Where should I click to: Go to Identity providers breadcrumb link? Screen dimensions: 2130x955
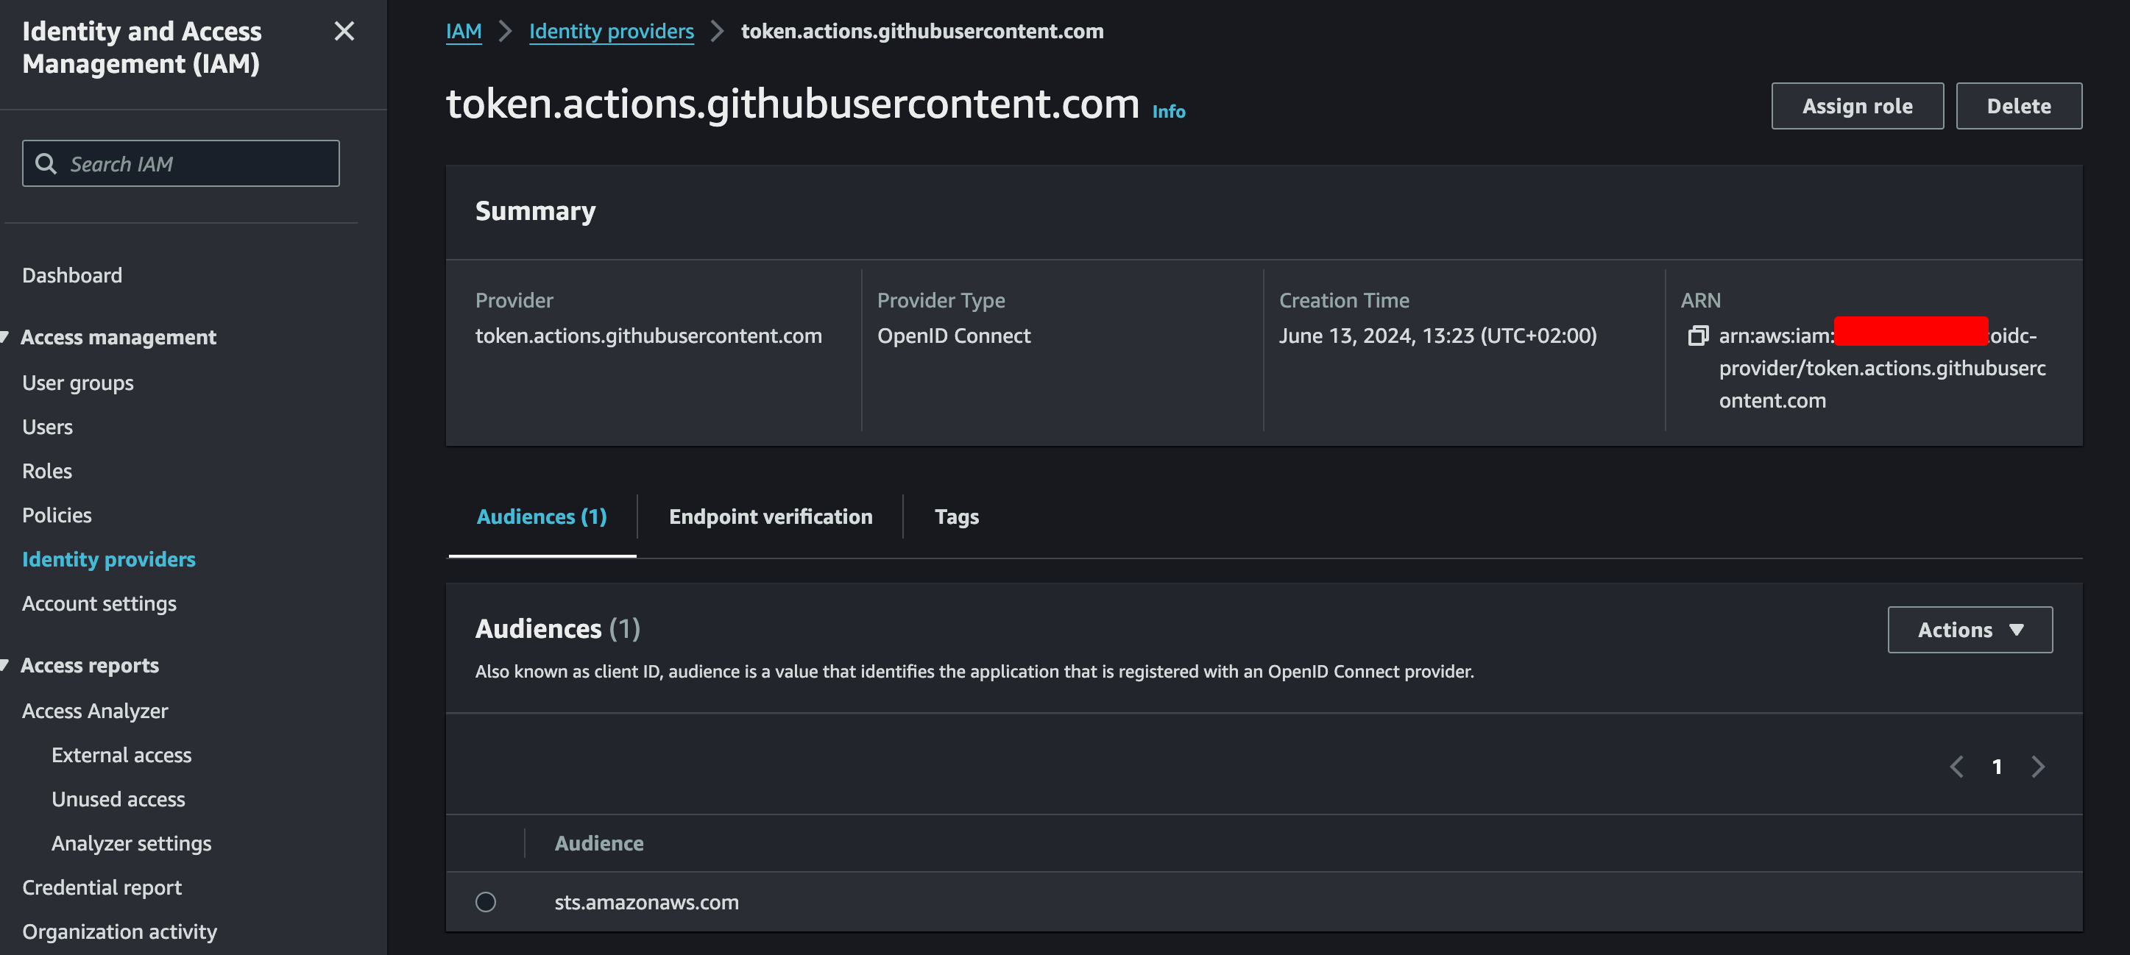(611, 32)
